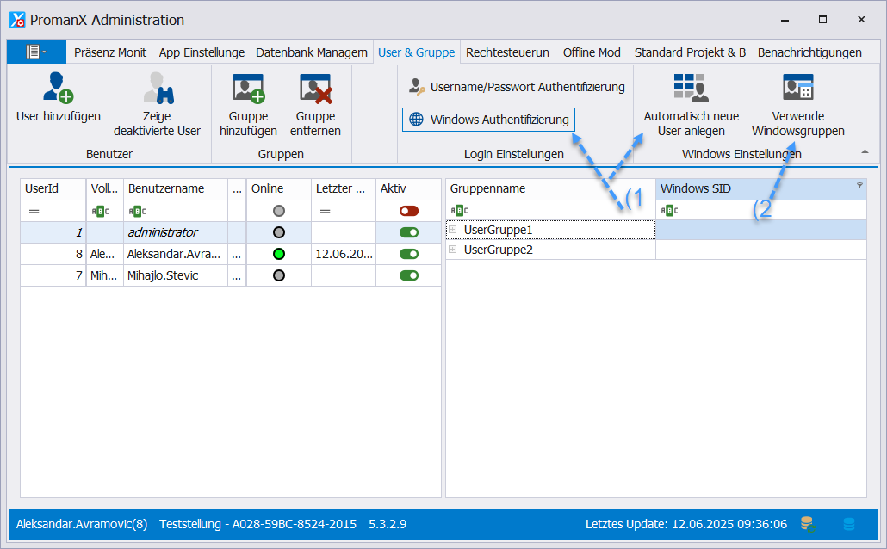Click UserId cell 8
This screenshot has width=887, height=549.
pyautogui.click(x=53, y=254)
